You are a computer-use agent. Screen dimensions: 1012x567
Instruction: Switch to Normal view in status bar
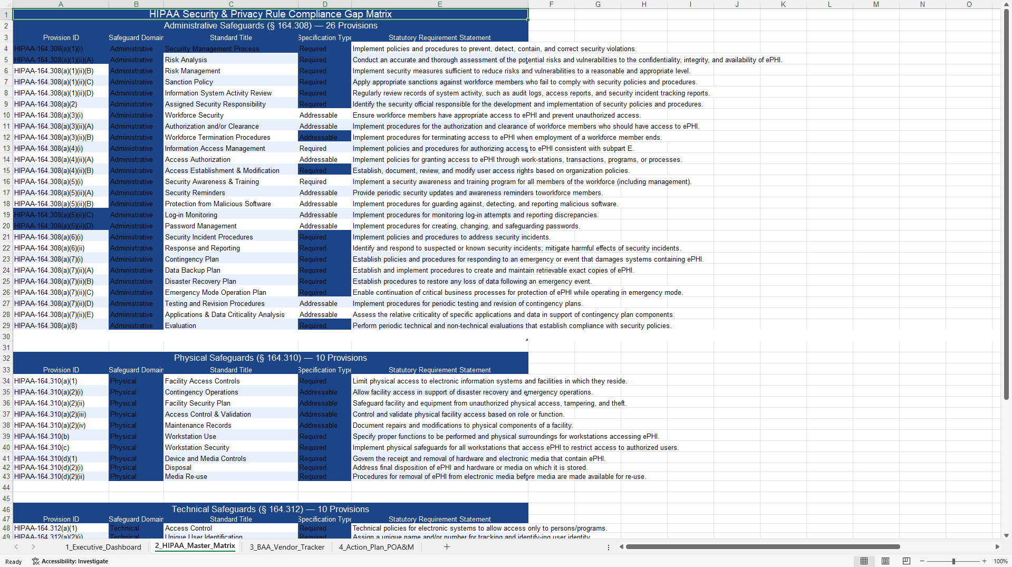click(x=864, y=561)
